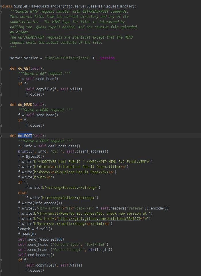This screenshot has width=201, height=276.
Task: Click the 'length = f.tell()' line
Action: [35, 229]
